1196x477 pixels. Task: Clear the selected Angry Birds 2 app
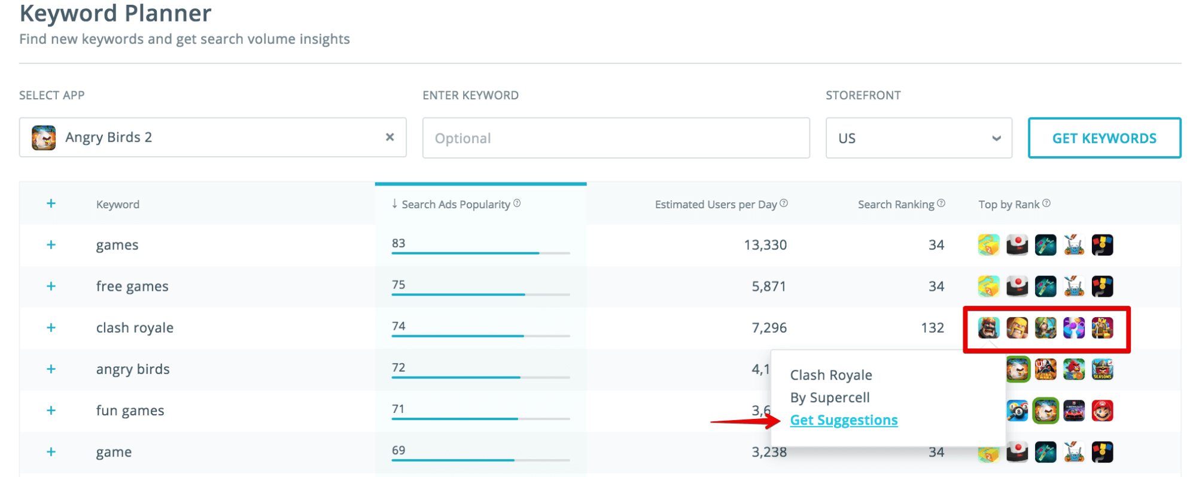[x=389, y=137]
